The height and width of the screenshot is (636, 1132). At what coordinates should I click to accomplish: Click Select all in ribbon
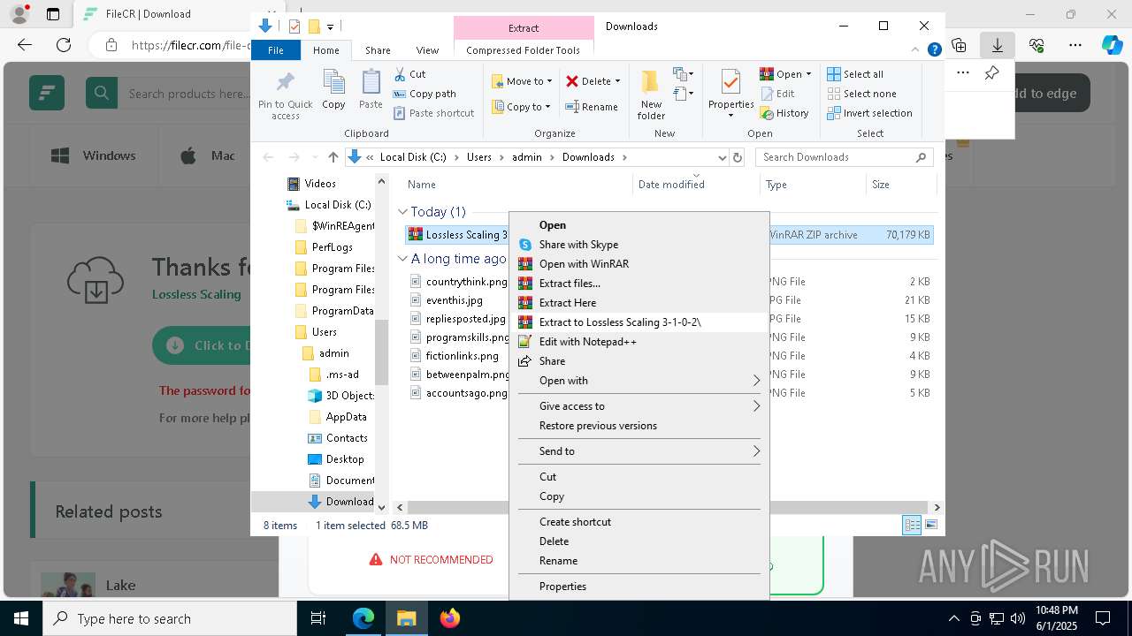click(x=855, y=74)
